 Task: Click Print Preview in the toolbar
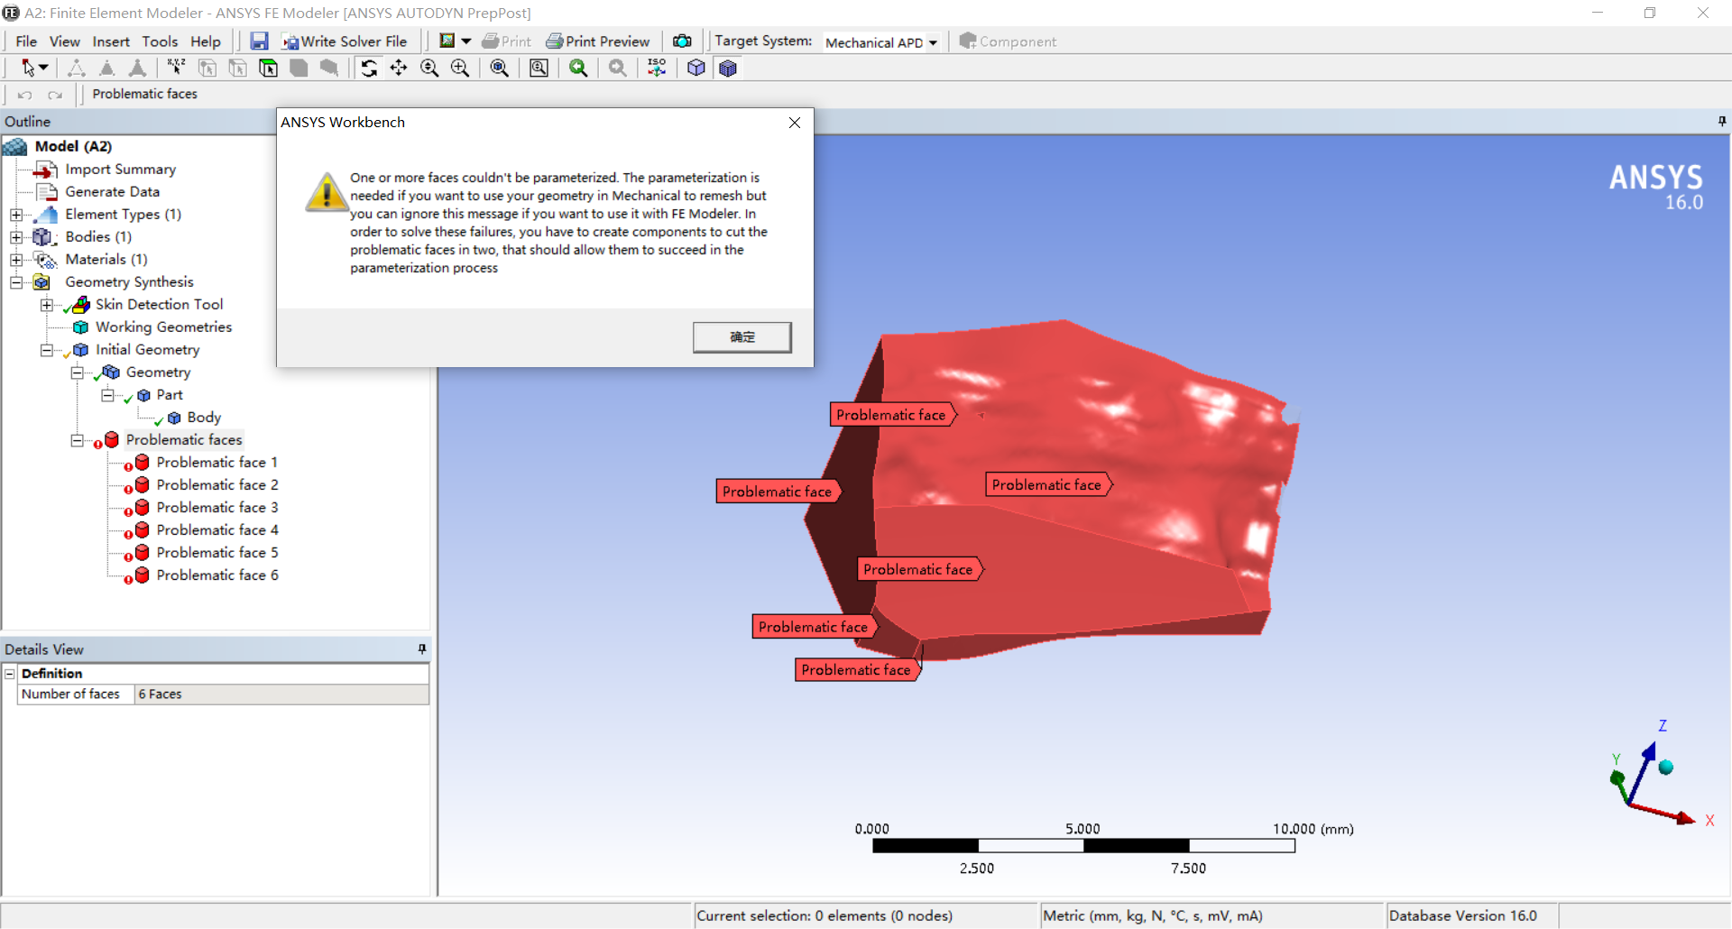(x=598, y=41)
